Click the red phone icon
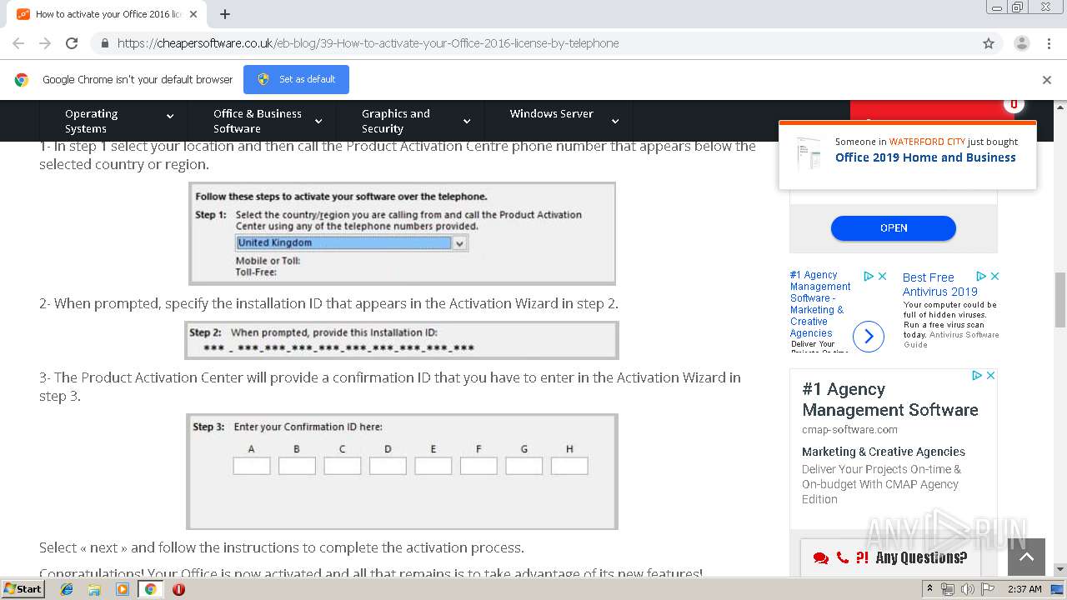The image size is (1067, 600). [843, 557]
